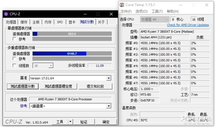Open the 文件(F) menu in Core Temp
Screen dimensions: 215x127
126,11
